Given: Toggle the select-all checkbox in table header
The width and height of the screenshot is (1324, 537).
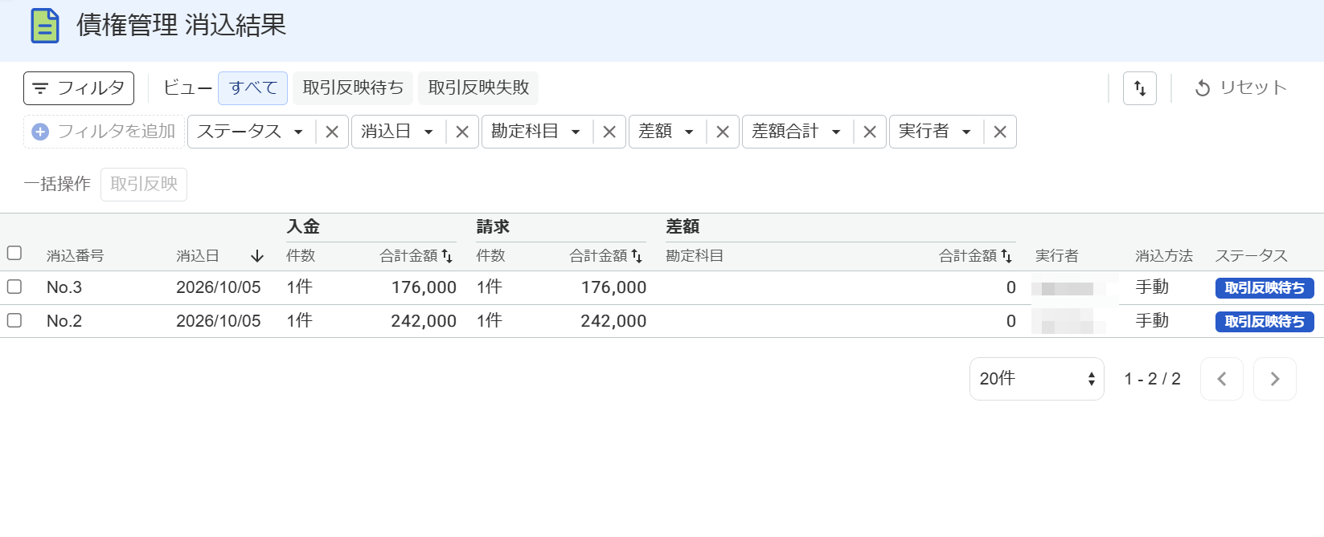Looking at the screenshot, I should click(x=14, y=254).
